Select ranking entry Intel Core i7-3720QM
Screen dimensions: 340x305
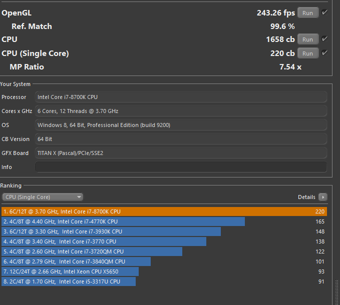click(x=164, y=251)
